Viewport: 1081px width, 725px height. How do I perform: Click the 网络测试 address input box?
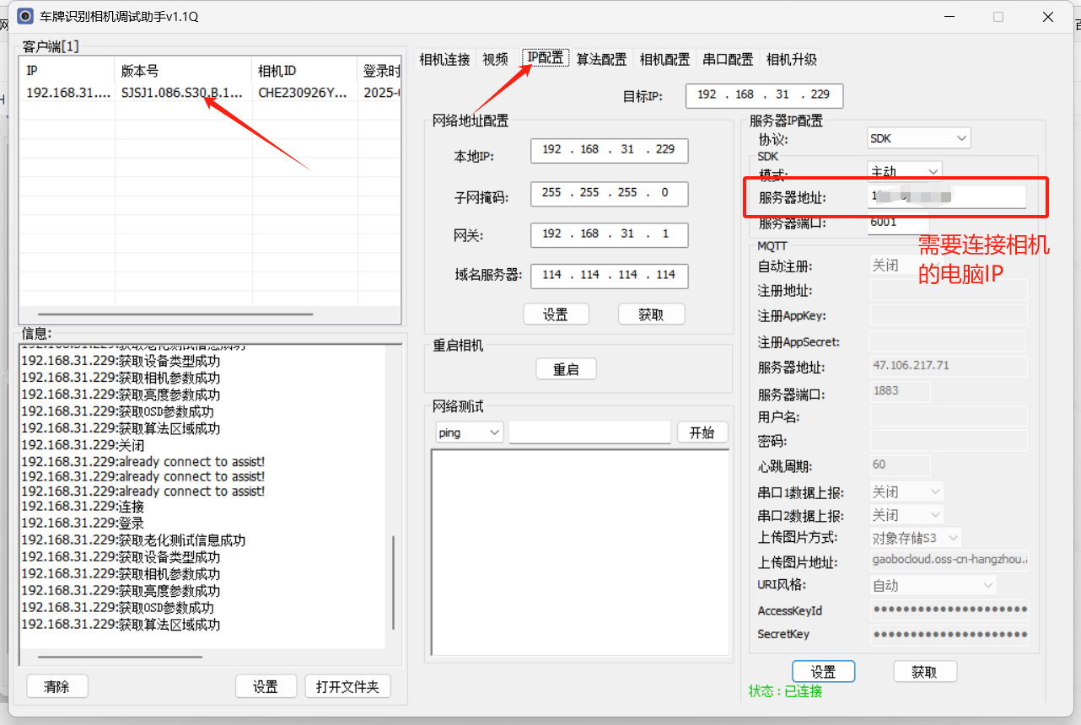[x=589, y=432]
